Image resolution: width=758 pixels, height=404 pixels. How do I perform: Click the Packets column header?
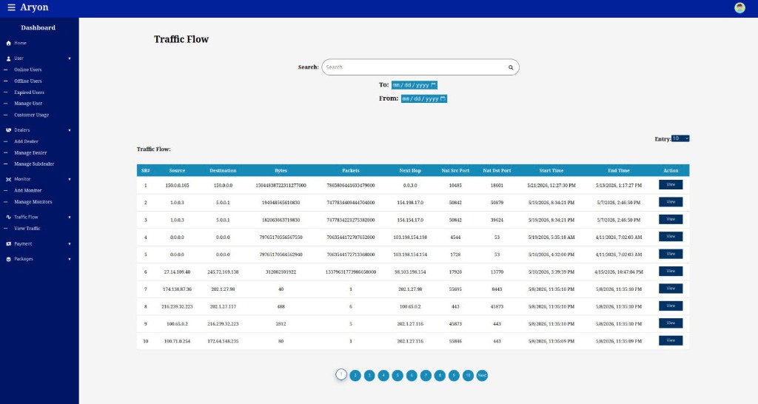point(350,171)
